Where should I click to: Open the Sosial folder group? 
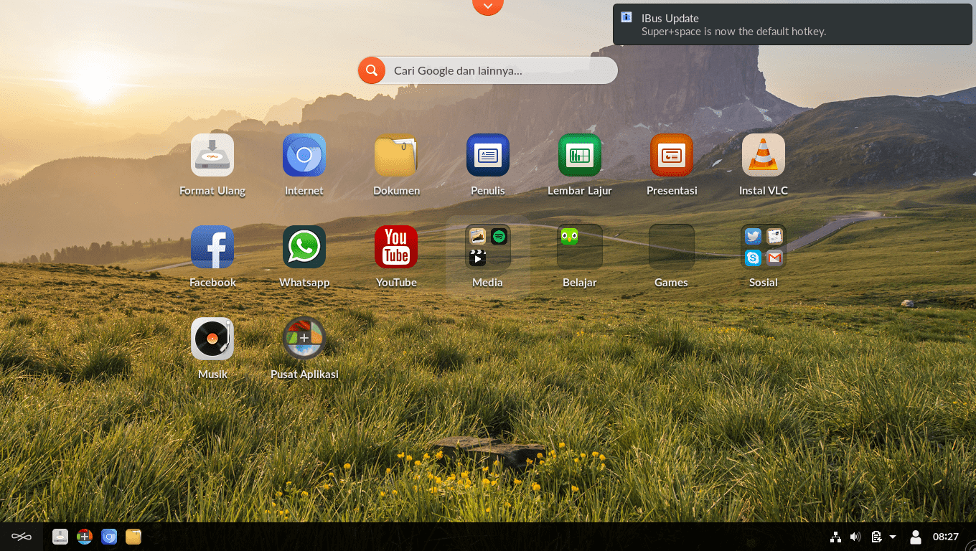(764, 247)
